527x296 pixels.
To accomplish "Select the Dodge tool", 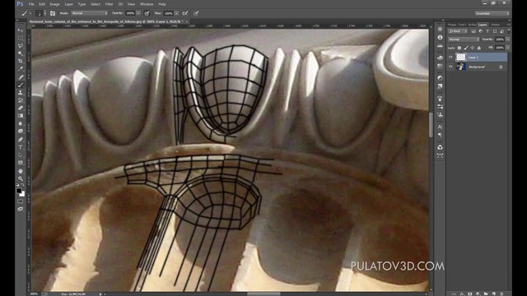I will coord(21,131).
